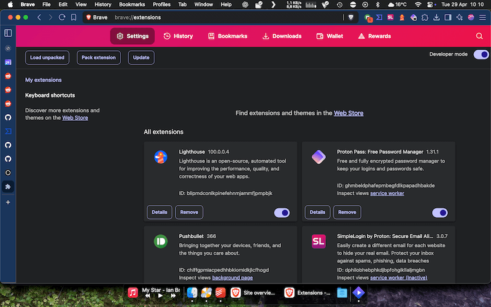Search settings with the magnifier icon
Image resolution: width=491 pixels, height=307 pixels.
pyautogui.click(x=479, y=36)
